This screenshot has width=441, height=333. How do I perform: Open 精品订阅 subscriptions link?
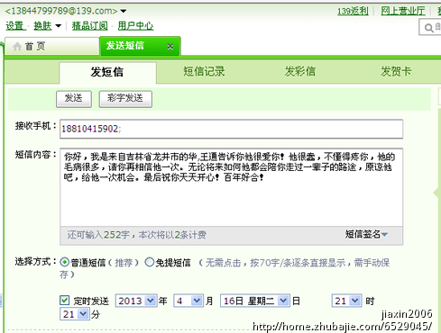click(90, 26)
